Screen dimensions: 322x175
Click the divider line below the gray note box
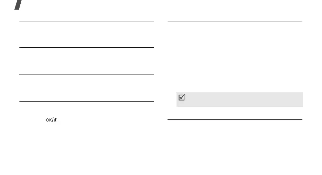235,120
